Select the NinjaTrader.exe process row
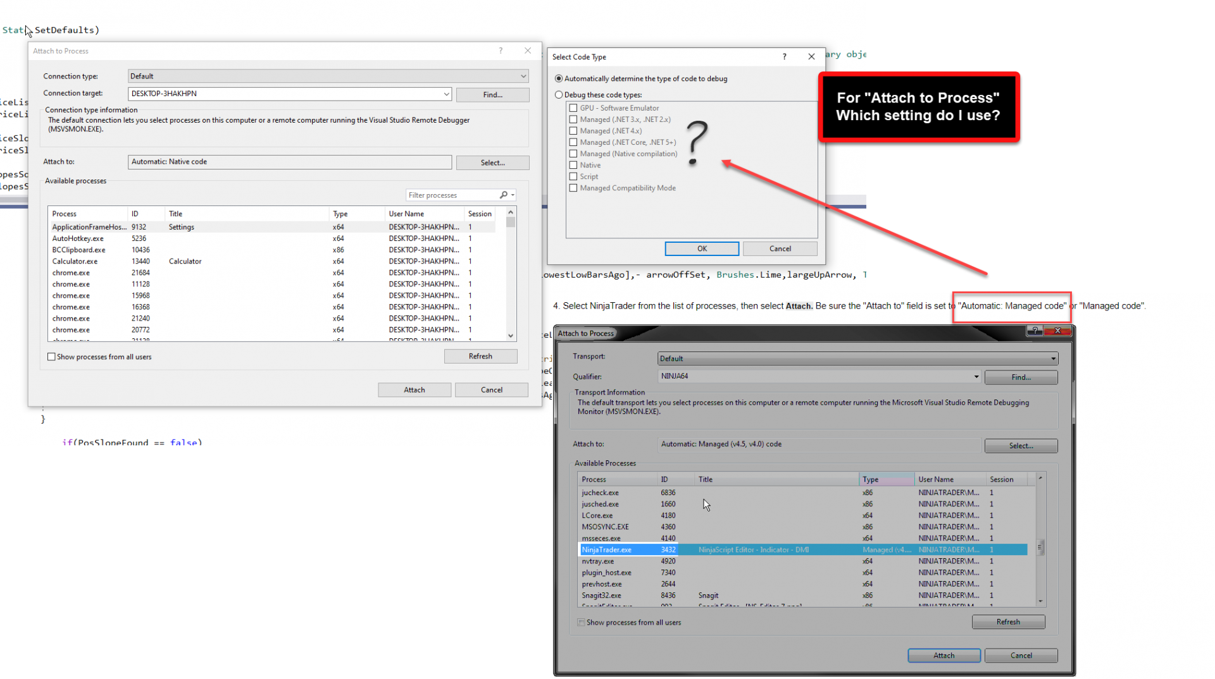 tap(803, 550)
